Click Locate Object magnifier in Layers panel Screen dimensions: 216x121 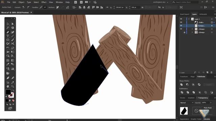(x=195, y=73)
